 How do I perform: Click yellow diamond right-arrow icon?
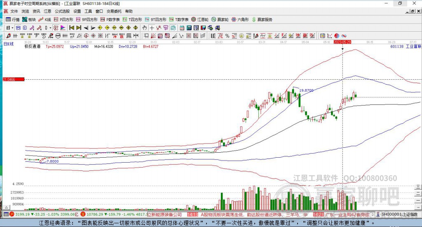[107, 28]
